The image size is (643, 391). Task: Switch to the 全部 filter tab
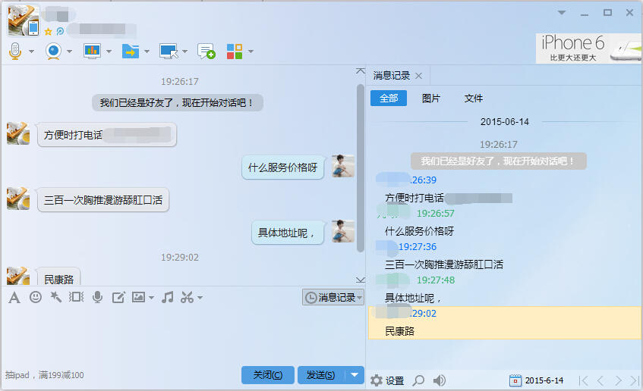coord(389,99)
